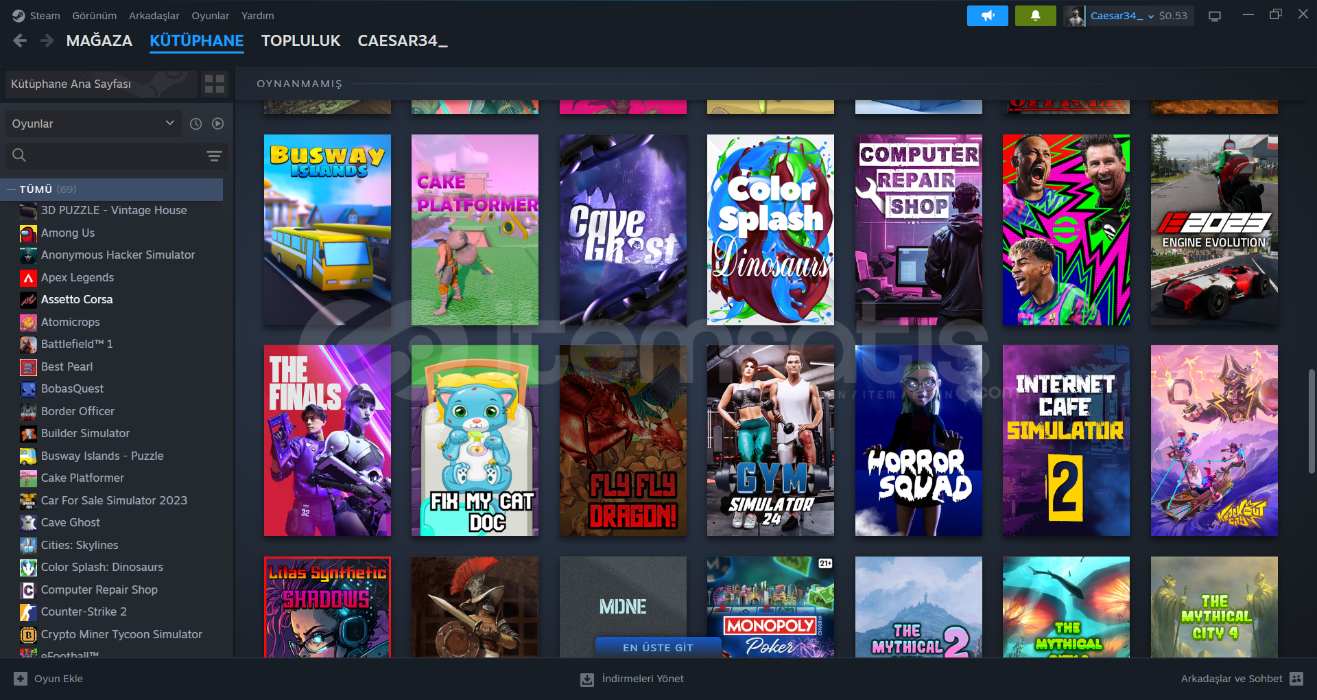Image resolution: width=1317 pixels, height=700 pixels.
Task: Click the Among Us game icon
Action: (28, 233)
